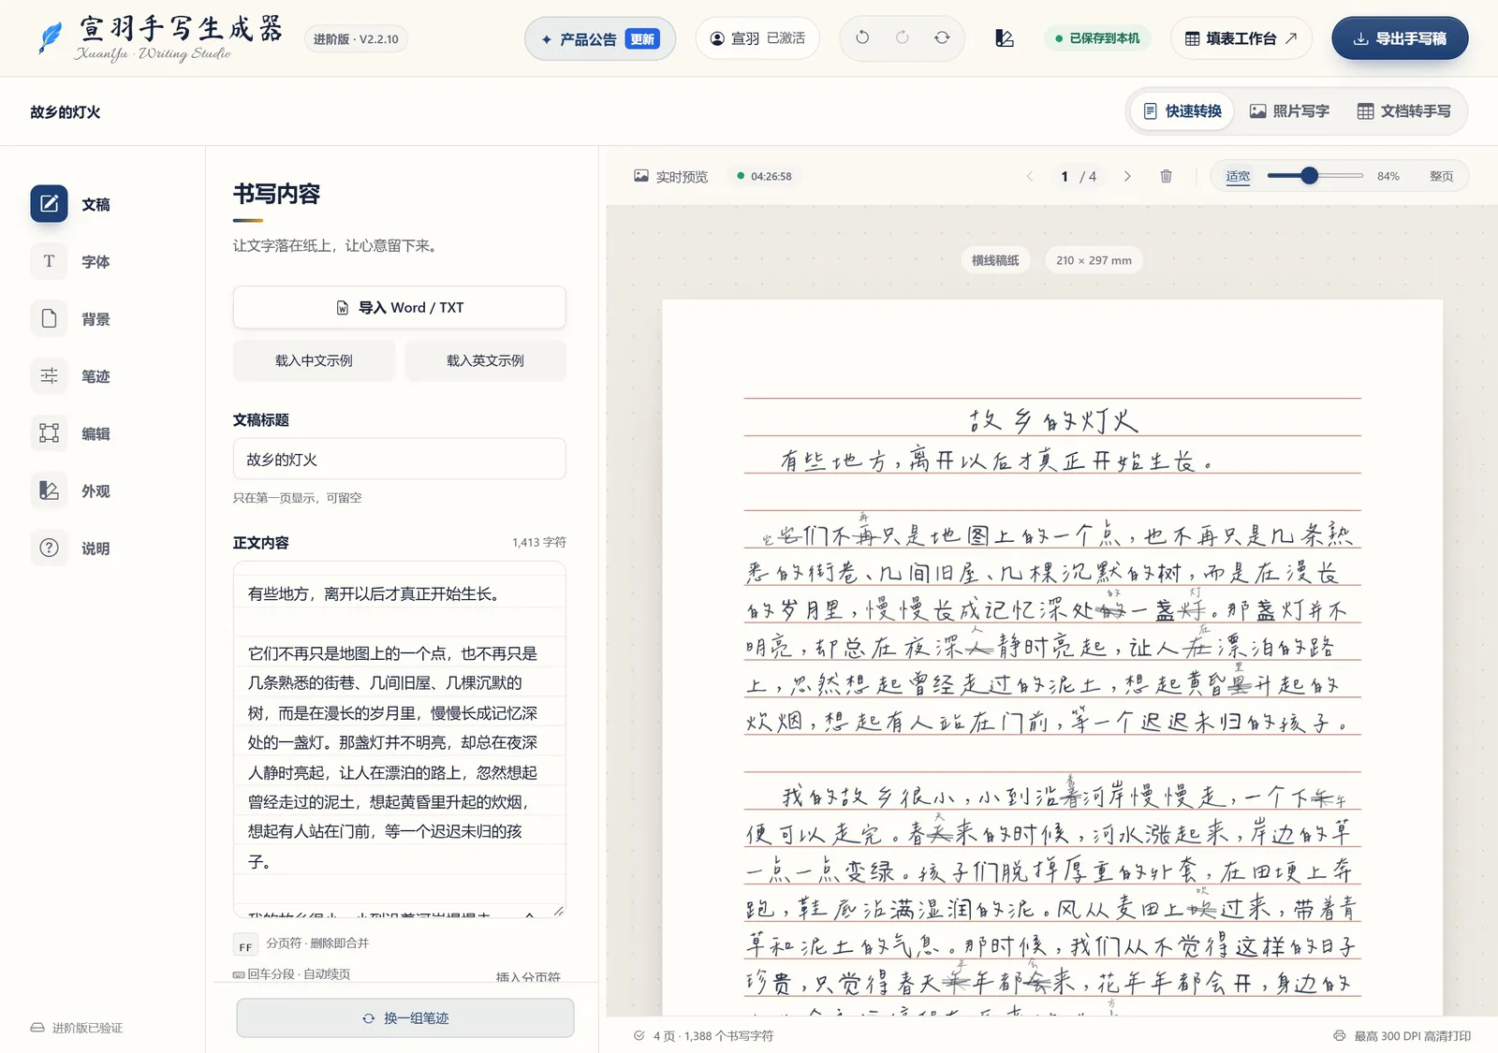This screenshot has width=1498, height=1053.
Task: Switch to the 文档转手写 tab
Action: [x=1403, y=111]
